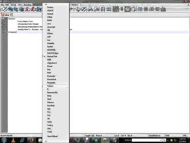
Task: Click the Windows Start button
Action: pos(4,140)
